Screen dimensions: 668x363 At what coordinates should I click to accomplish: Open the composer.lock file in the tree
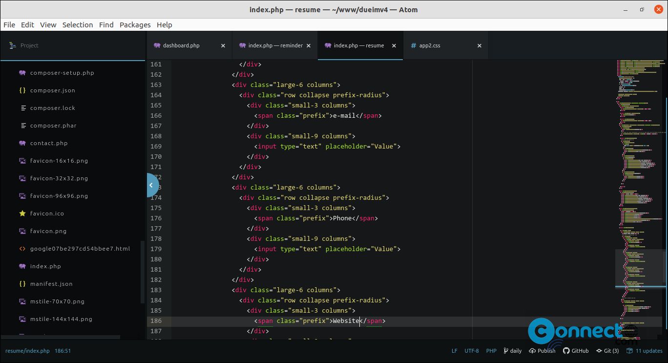click(x=53, y=107)
